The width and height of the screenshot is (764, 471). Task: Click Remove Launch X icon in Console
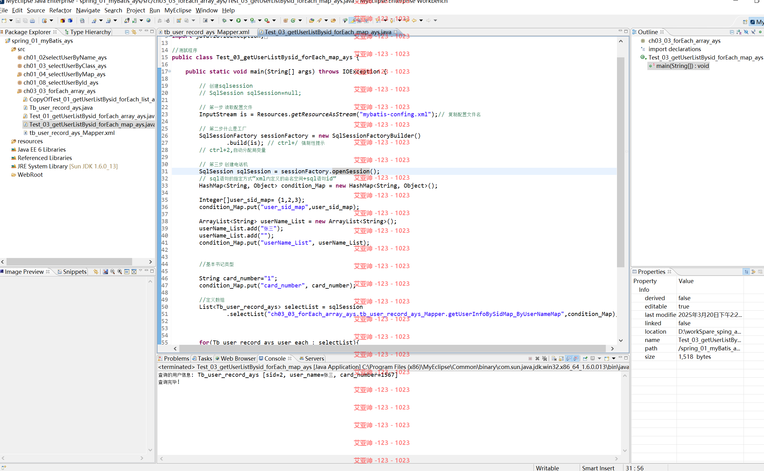537,358
